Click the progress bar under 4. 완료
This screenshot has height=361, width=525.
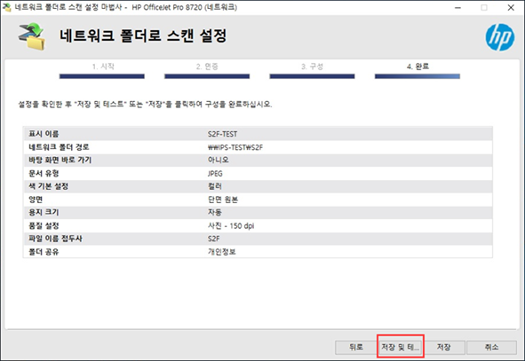tap(418, 76)
